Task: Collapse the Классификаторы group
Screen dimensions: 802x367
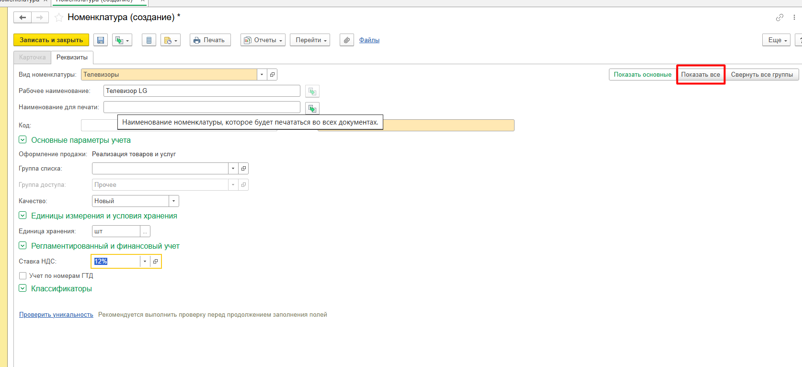Action: pos(23,288)
